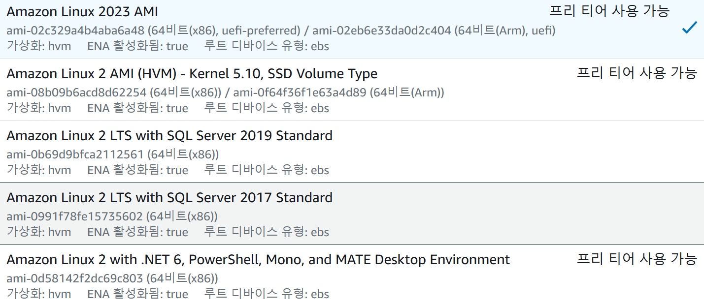Click free tier label on .NET 6 option
704x305 pixels.
[637, 259]
